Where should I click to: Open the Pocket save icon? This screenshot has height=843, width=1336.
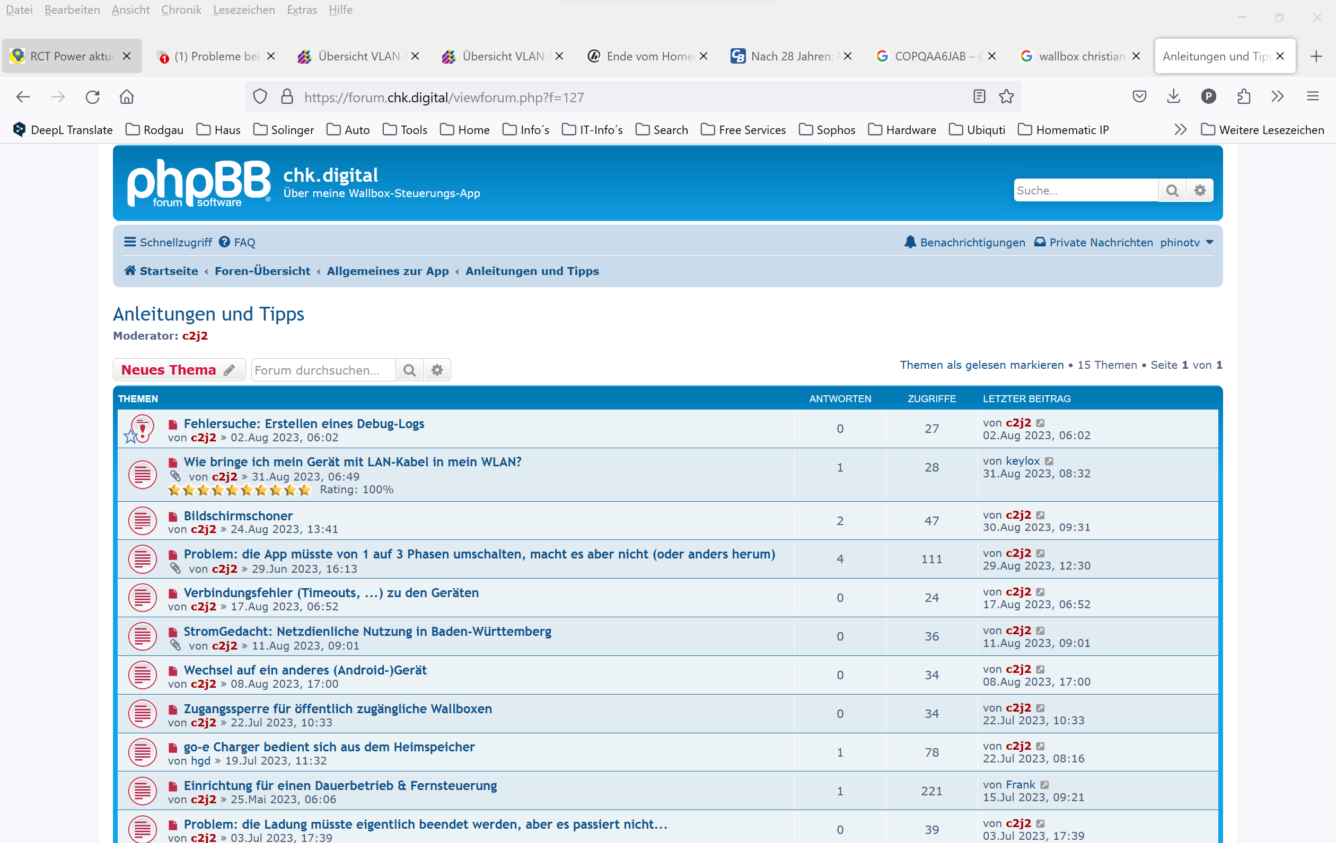(1140, 96)
